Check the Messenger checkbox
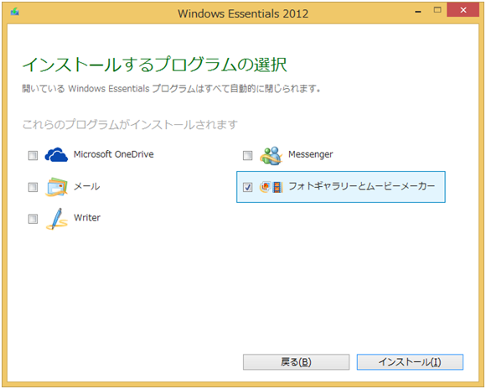 247,155
